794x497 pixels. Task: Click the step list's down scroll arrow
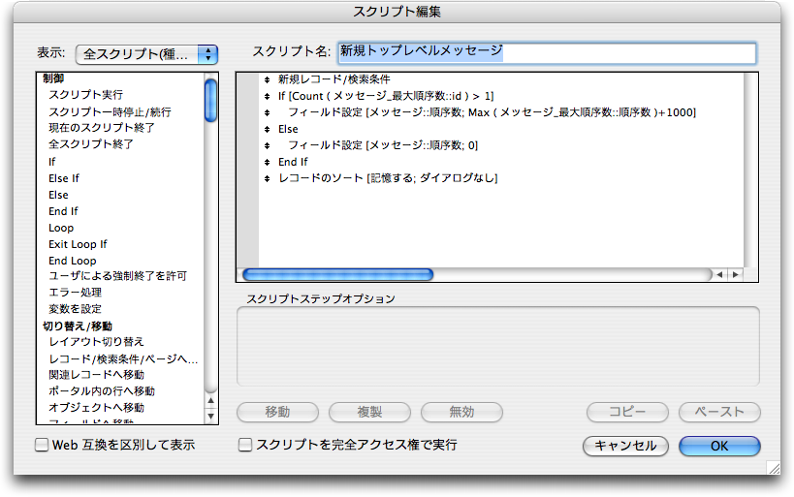tap(211, 415)
